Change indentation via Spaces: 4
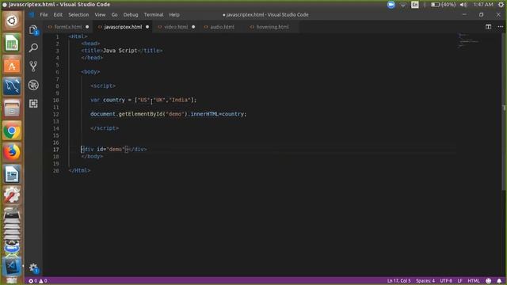The image size is (507, 285). click(x=425, y=281)
